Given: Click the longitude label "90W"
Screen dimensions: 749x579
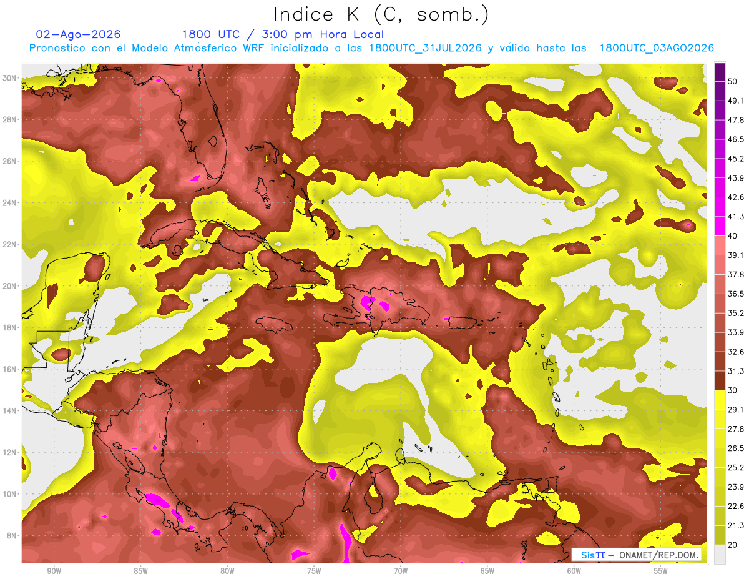Looking at the screenshot, I should pyautogui.click(x=54, y=571).
